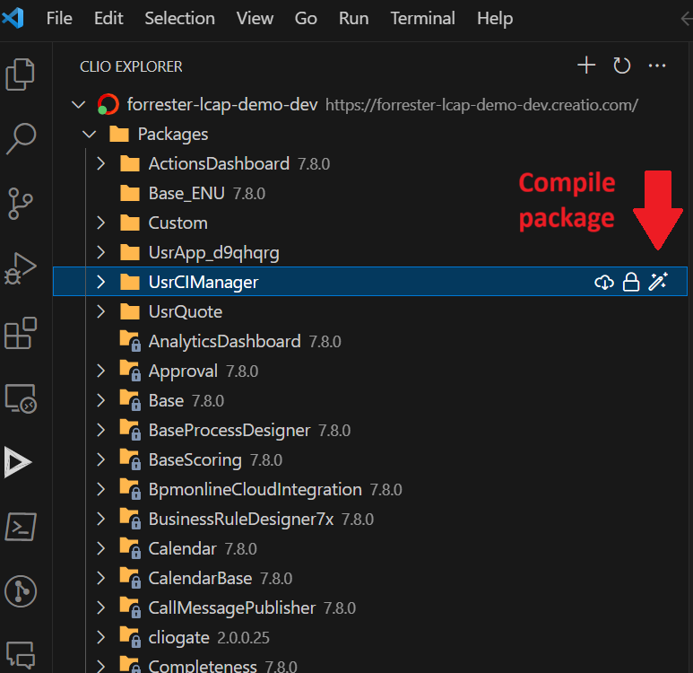Screen dimensions: 693x673
Task: Select the BpmonlineCloudIntegration package row
Action: click(x=370, y=489)
